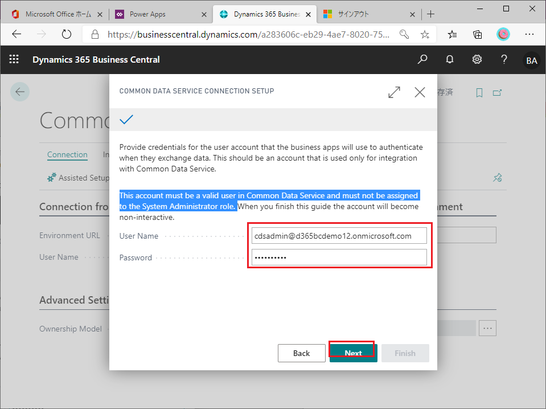This screenshot has width=546, height=409.
Task: Click the highlighted System Administrator warning text
Action: pyautogui.click(x=269, y=201)
